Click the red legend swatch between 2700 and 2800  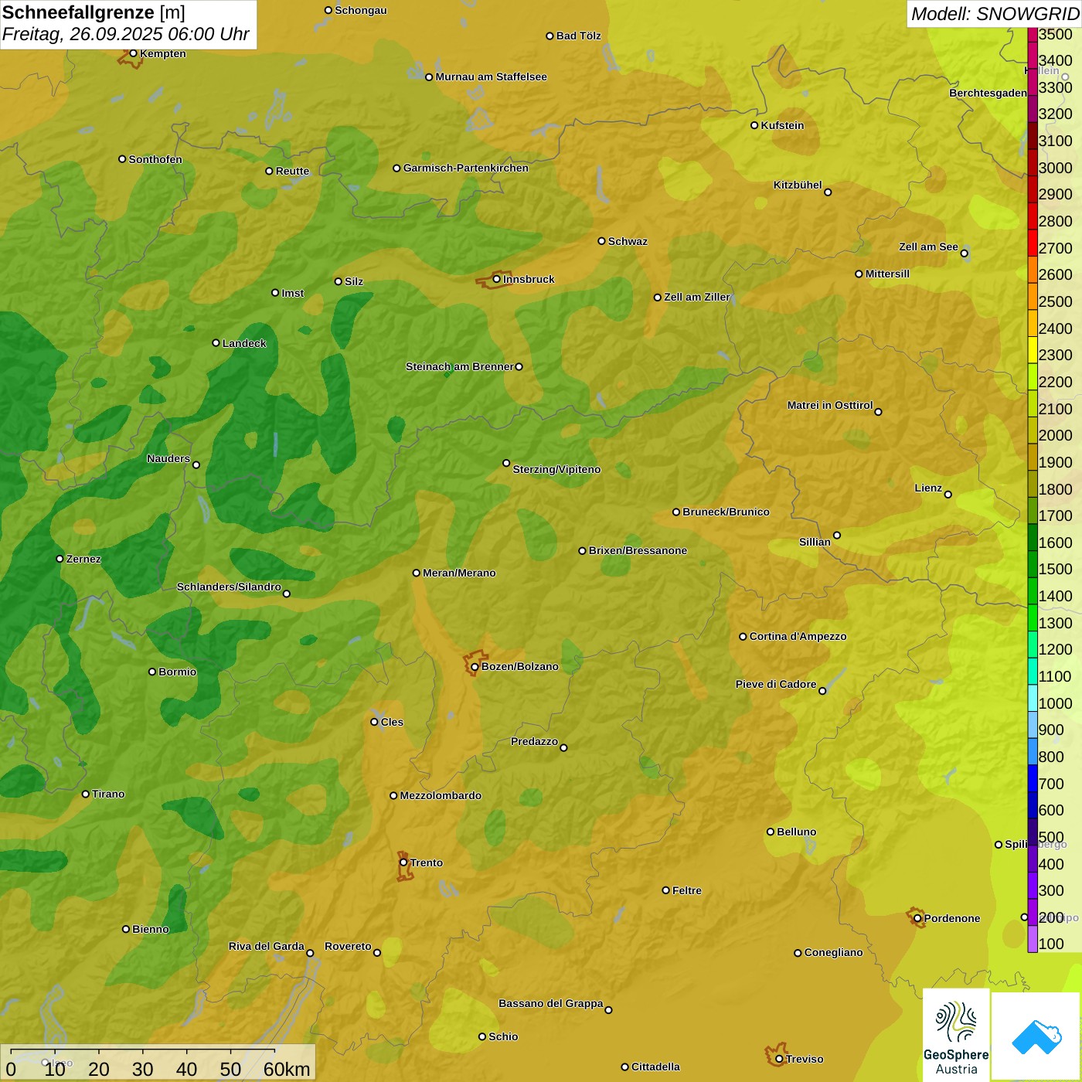(1033, 243)
